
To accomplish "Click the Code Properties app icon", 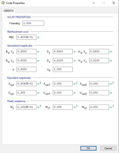I will coord(3,3).
